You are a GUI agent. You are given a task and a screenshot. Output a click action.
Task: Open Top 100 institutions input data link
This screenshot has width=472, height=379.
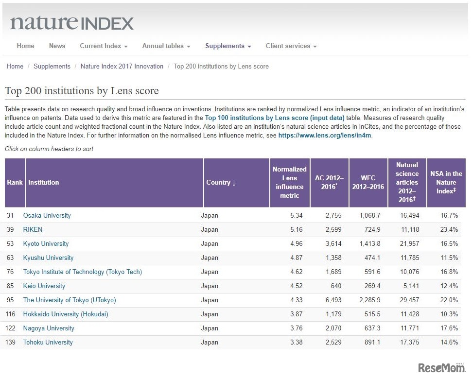274,118
